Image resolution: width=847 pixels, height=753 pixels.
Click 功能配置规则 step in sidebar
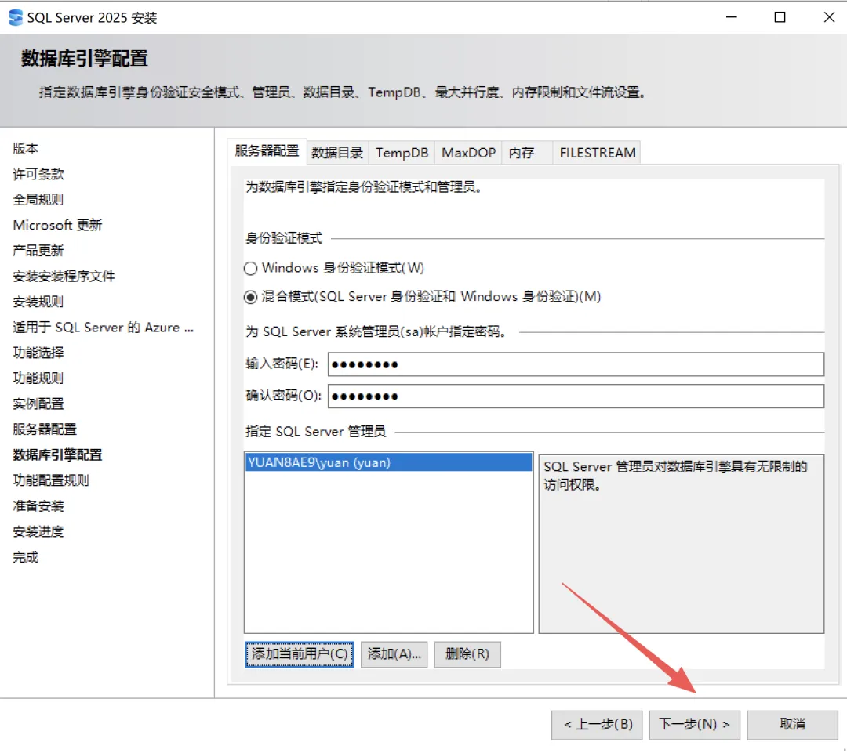[x=51, y=480]
